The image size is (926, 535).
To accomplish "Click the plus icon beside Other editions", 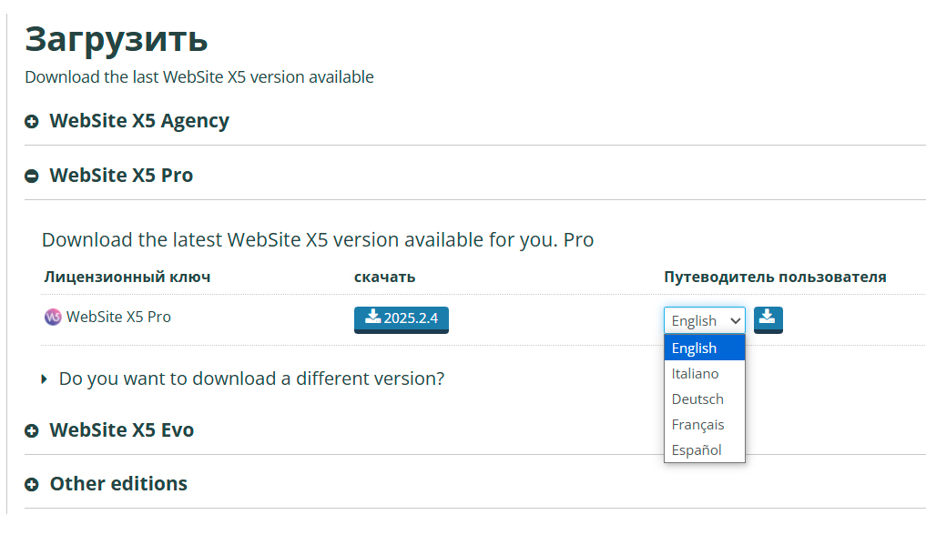I will (31, 485).
